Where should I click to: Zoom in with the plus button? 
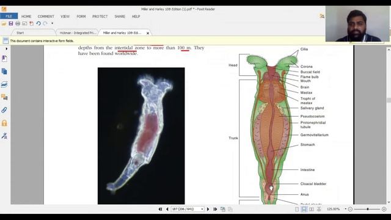(384, 209)
